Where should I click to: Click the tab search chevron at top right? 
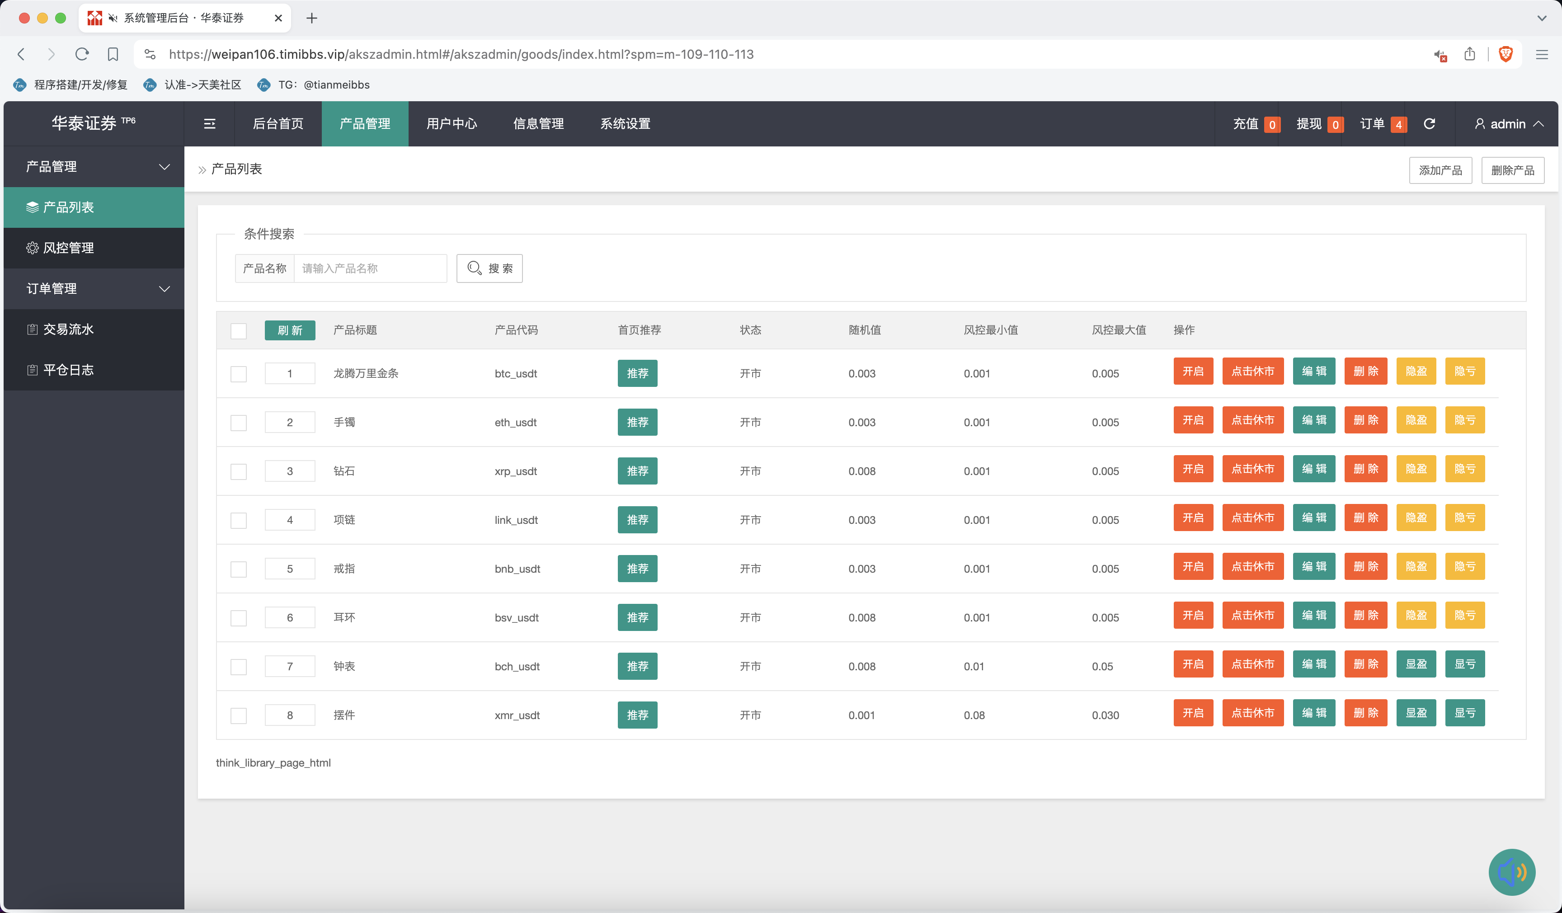pos(1542,19)
